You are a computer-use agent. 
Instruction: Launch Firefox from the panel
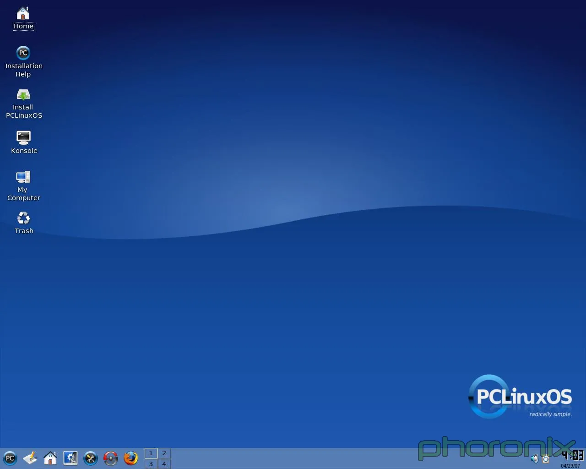pos(130,458)
